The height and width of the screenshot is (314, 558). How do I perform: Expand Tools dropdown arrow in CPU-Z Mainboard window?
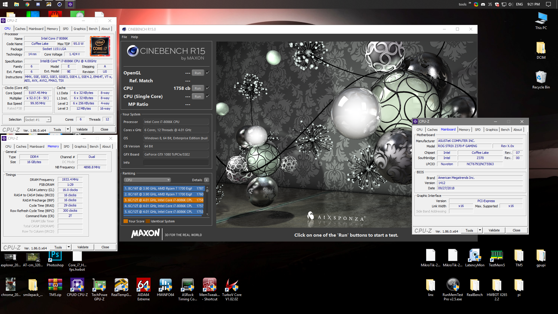tap(480, 230)
